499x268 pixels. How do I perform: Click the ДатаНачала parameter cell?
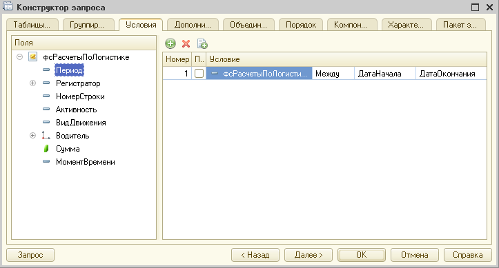tap(385, 73)
